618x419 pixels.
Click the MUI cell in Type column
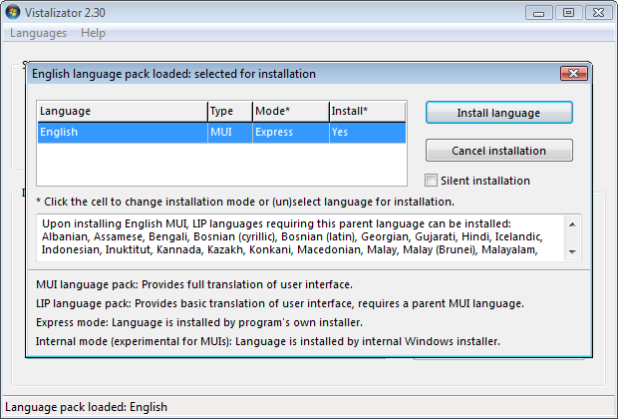pyautogui.click(x=230, y=132)
